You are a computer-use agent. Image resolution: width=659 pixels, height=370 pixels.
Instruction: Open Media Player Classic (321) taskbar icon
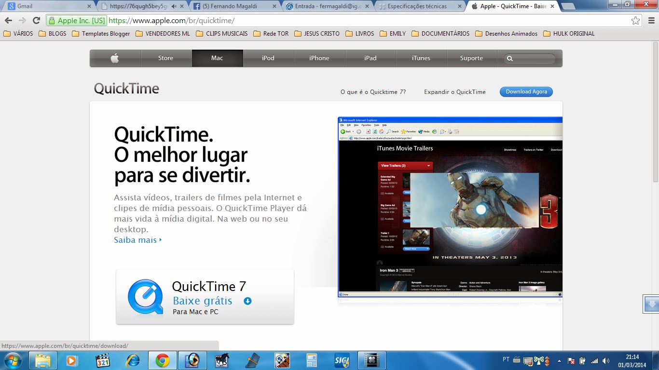pos(103,360)
